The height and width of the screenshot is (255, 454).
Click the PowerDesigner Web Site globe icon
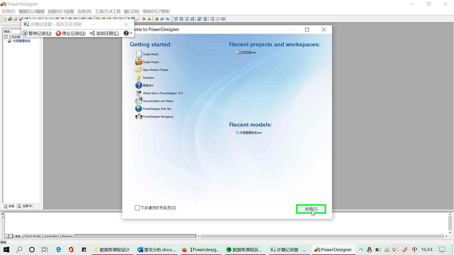pos(139,109)
